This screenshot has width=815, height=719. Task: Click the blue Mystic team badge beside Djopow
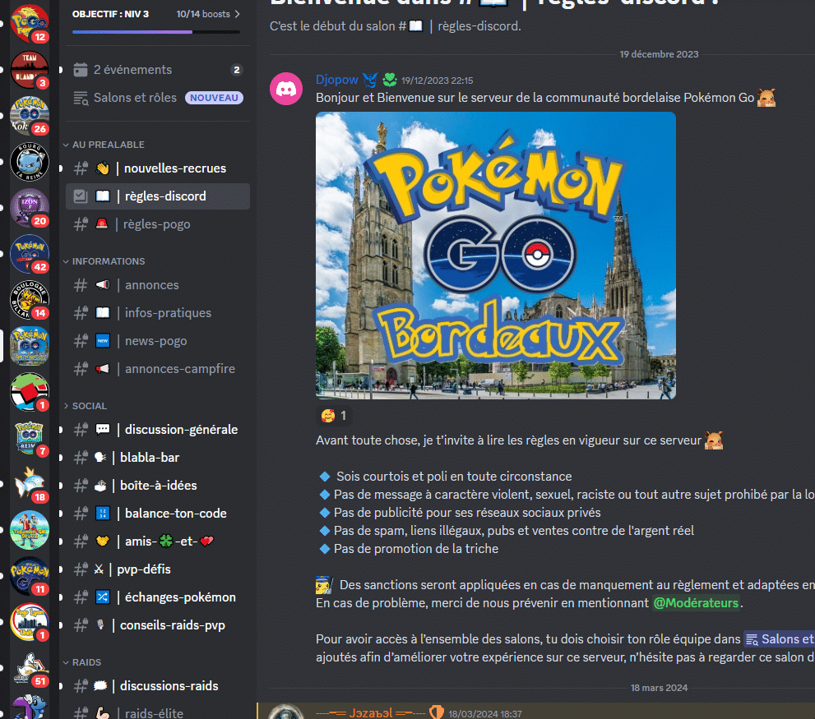point(370,80)
